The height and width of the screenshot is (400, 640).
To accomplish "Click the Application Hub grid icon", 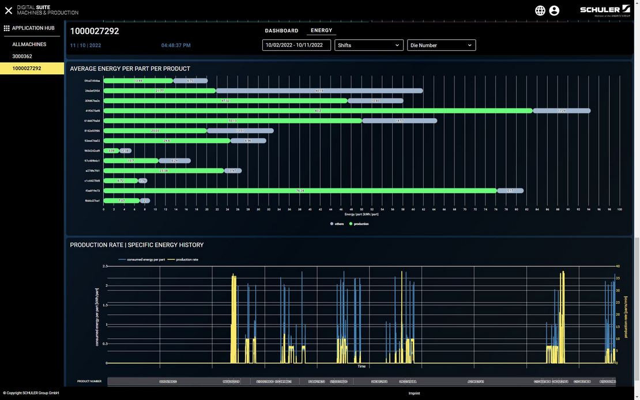I will pos(7,28).
